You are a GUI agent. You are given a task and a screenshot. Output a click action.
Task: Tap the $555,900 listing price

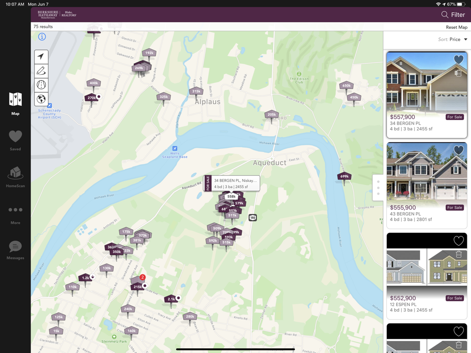(x=403, y=208)
